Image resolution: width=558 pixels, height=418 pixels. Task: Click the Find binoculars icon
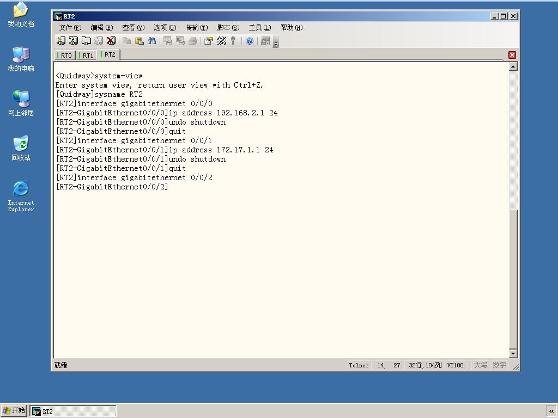151,41
